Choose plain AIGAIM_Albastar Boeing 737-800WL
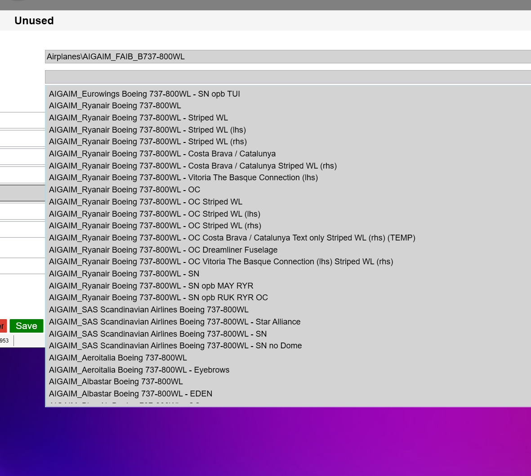531x476 pixels. pyautogui.click(x=116, y=382)
